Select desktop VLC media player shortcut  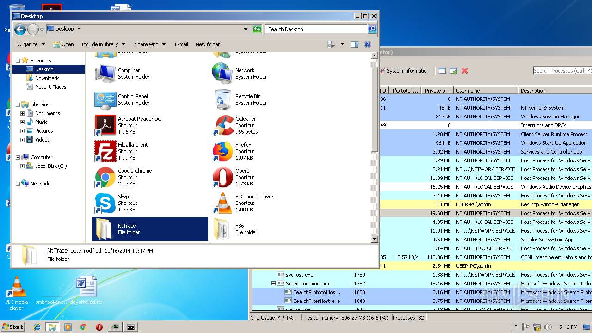[17, 293]
